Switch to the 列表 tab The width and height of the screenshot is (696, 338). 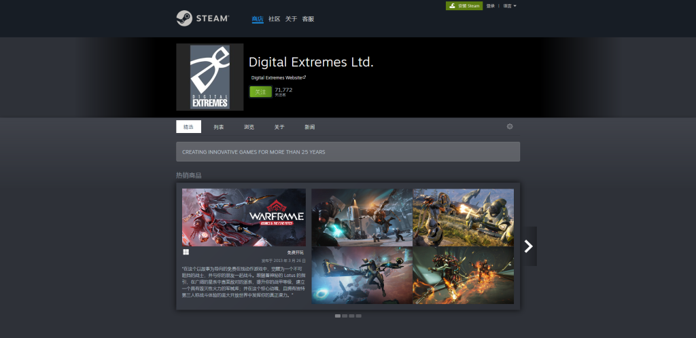[218, 127]
